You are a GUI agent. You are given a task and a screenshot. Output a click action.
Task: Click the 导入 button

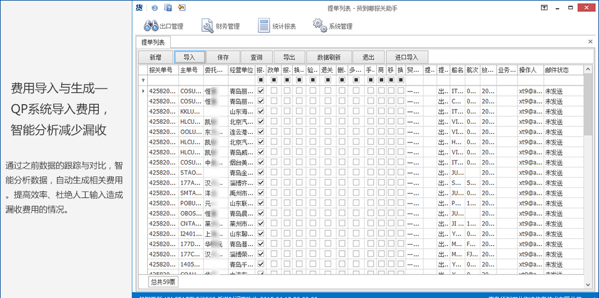tap(189, 57)
